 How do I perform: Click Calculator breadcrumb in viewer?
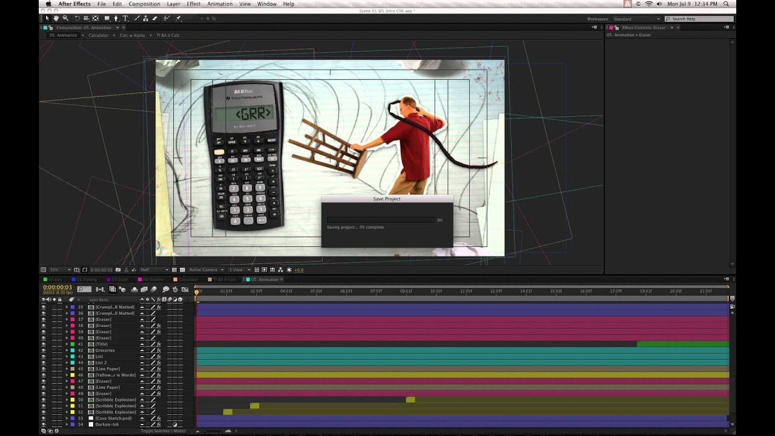(x=98, y=35)
